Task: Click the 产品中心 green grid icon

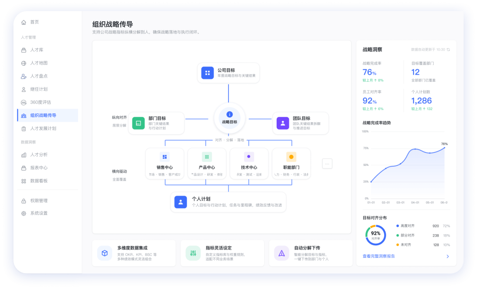Action: point(207,157)
